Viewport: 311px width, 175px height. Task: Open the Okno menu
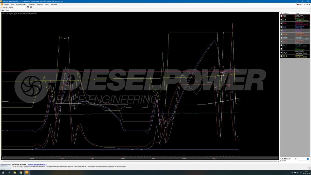(47, 4)
